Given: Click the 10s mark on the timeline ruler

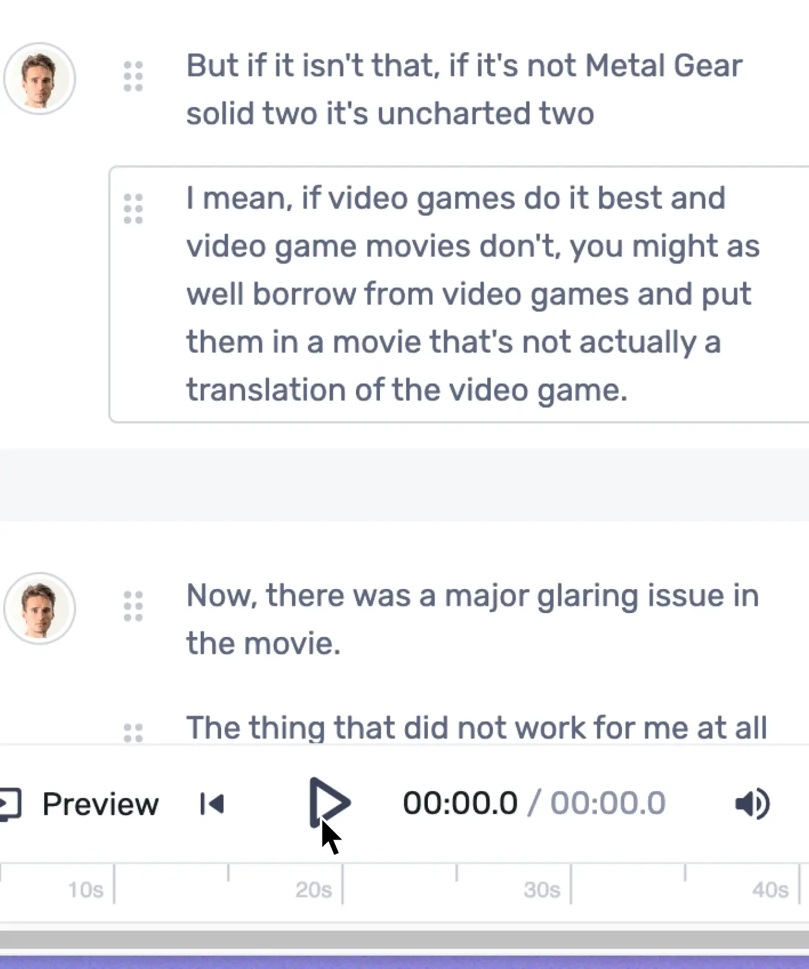Looking at the screenshot, I should (84, 889).
